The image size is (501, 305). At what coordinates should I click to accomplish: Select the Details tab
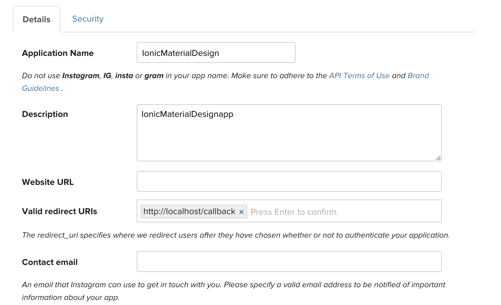[37, 20]
